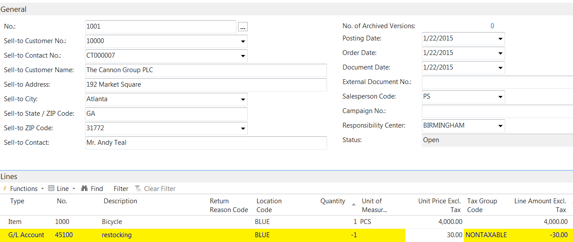Expand the Sell-to Customer No. dropdown
This screenshot has height=242, width=573.
(243, 41)
